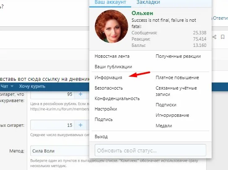The width and height of the screenshot is (228, 170).
Task: Click the share icon on the post
Action: tap(214, 37)
